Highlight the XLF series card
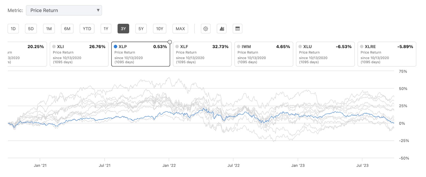The width and height of the screenshot is (426, 177). [x=202, y=54]
